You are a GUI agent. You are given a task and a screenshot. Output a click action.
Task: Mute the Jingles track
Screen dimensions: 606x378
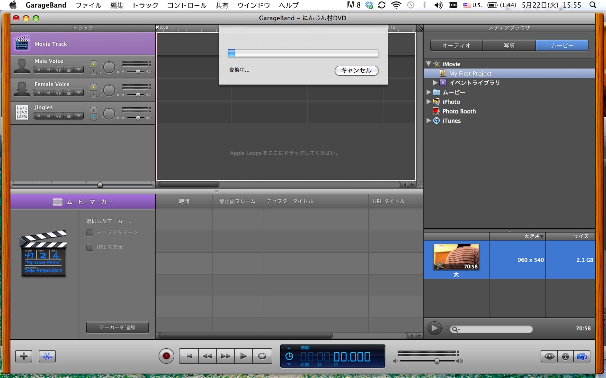[49, 116]
